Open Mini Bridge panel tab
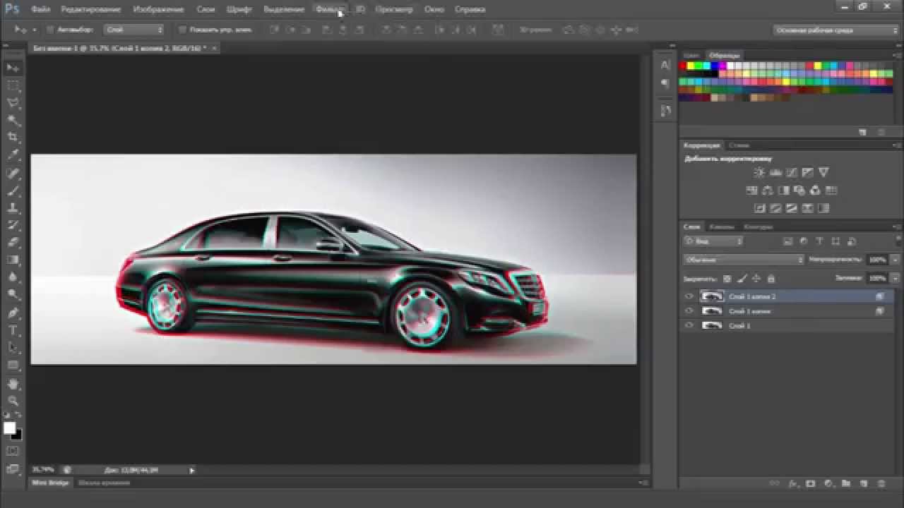 (51, 483)
